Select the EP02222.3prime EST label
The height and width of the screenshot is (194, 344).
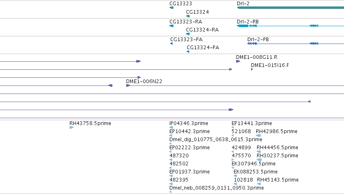pos(190,148)
